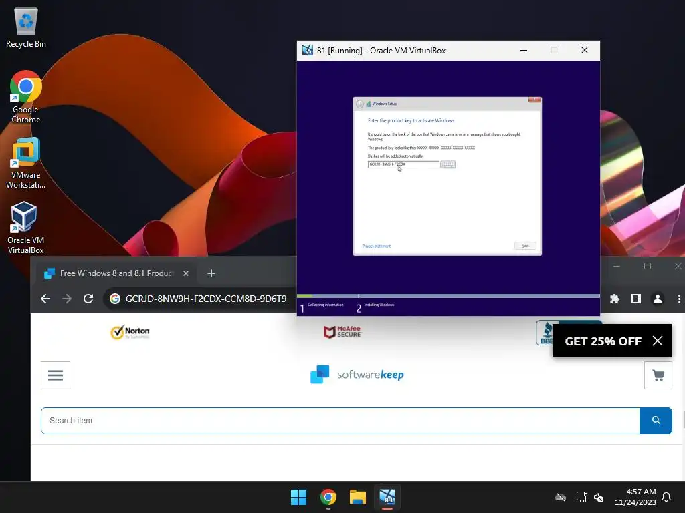The height and width of the screenshot is (513, 685).
Task: Open VMware Workstation desktop shortcut
Action: click(26, 163)
